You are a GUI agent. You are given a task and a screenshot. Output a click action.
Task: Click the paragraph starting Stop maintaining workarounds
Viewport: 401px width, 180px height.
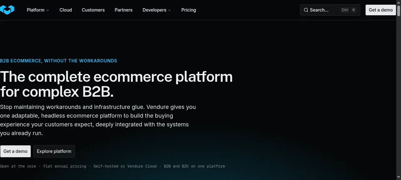(98, 120)
